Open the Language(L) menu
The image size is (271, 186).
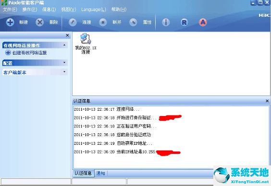[94, 9]
